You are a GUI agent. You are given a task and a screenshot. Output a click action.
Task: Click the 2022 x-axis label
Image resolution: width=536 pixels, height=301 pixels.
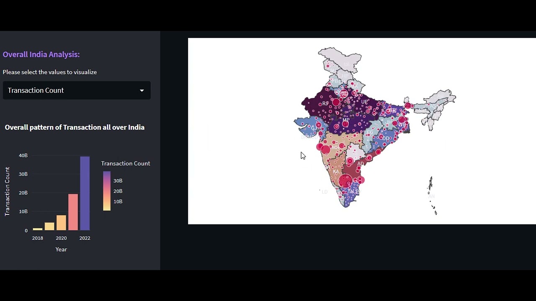[x=85, y=238]
